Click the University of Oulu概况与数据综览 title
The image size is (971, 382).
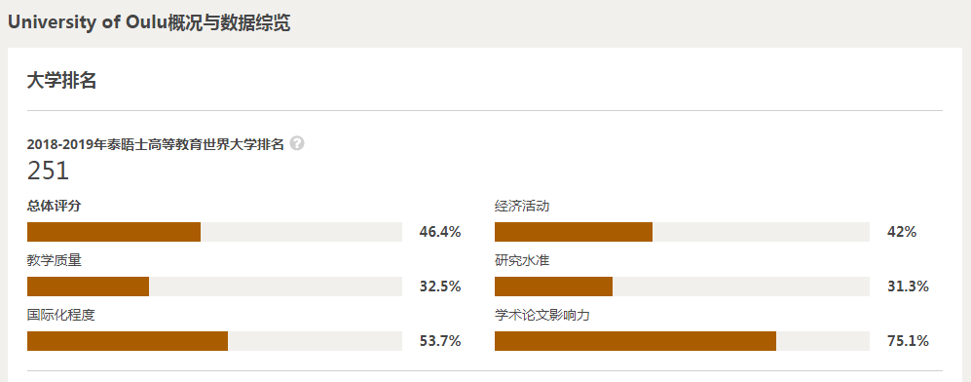point(149,23)
